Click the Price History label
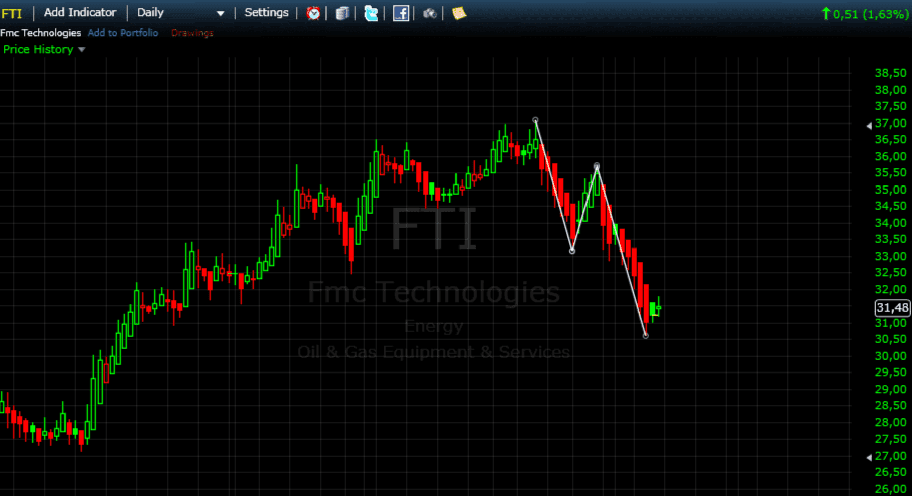Viewport: 912px width, 496px height. pyautogui.click(x=38, y=49)
